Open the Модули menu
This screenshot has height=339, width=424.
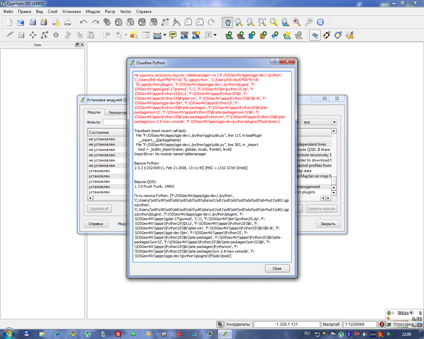coord(93,12)
